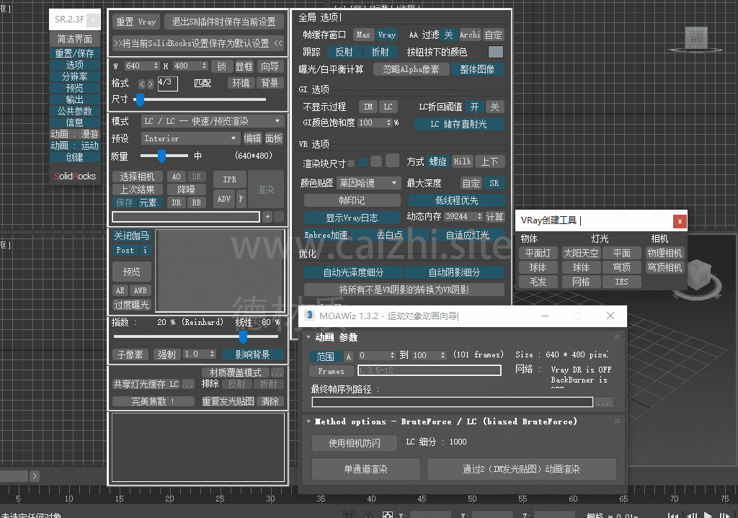Open the 预设 Interior preset dropdown
The height and width of the screenshot is (518, 738).
(x=190, y=138)
